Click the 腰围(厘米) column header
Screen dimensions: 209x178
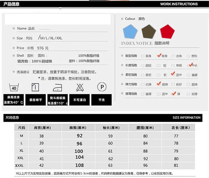[x=145, y=128]
